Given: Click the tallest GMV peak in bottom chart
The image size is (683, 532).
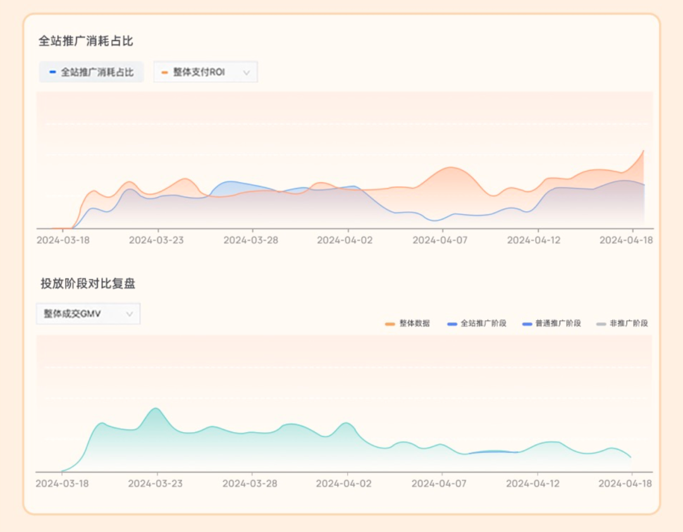Looking at the screenshot, I should [x=156, y=409].
